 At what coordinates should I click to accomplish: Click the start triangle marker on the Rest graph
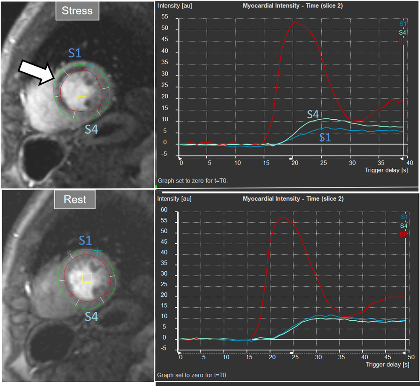180,353
